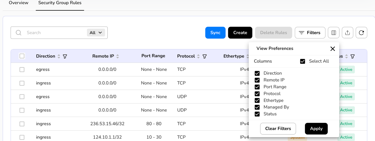Switch to the Overview tab
The width and height of the screenshot is (375, 141).
click(x=19, y=3)
